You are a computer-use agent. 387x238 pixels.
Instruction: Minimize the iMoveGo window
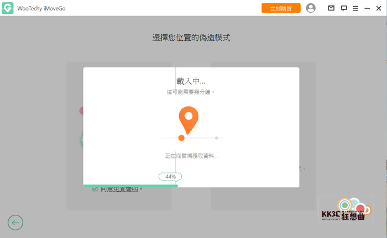pyautogui.click(x=367, y=8)
